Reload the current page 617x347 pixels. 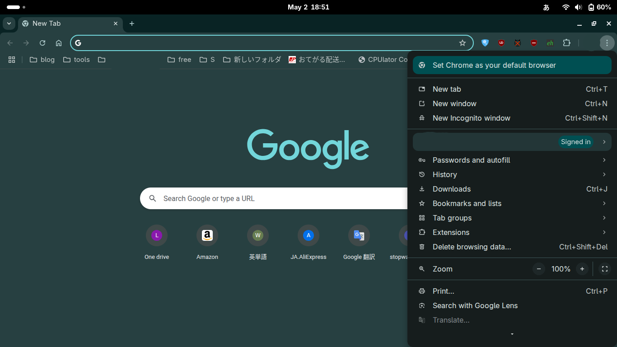(42, 43)
